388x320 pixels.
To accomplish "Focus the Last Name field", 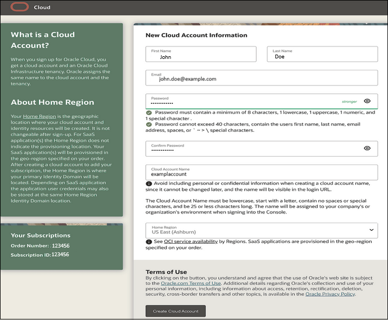I will pos(323,54).
